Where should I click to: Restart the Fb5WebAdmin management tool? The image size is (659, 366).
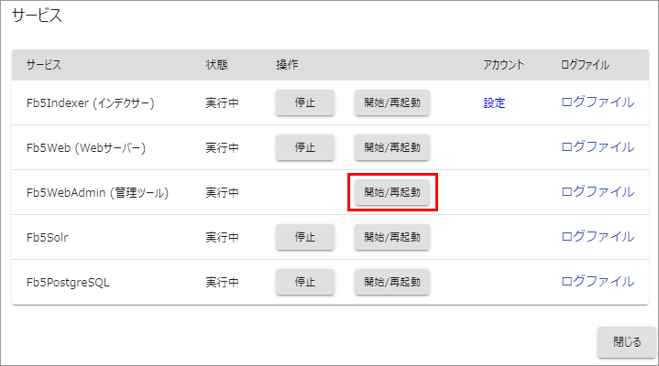pyautogui.click(x=392, y=192)
